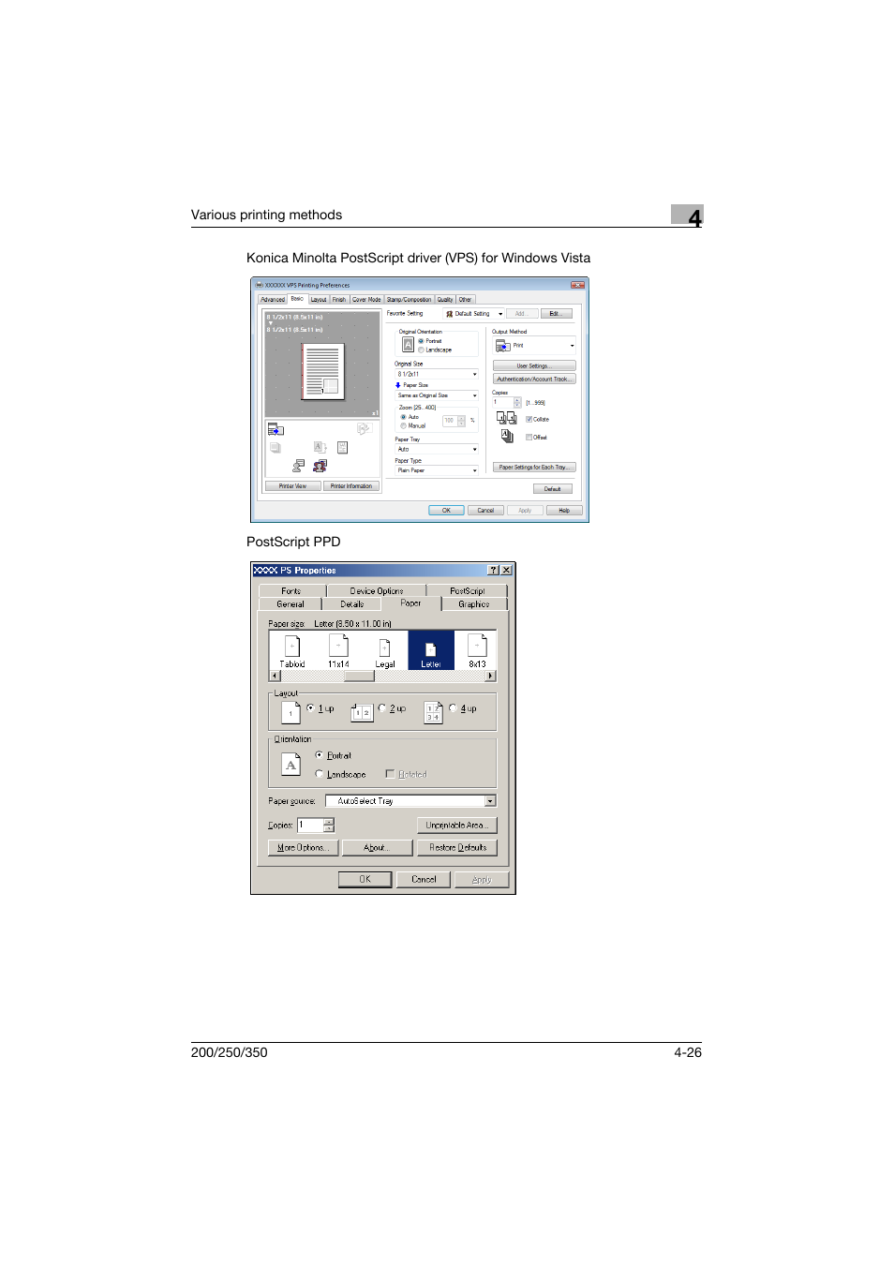Click Authentication/Account Track button
Screen dimensions: 894x1265
pos(534,379)
